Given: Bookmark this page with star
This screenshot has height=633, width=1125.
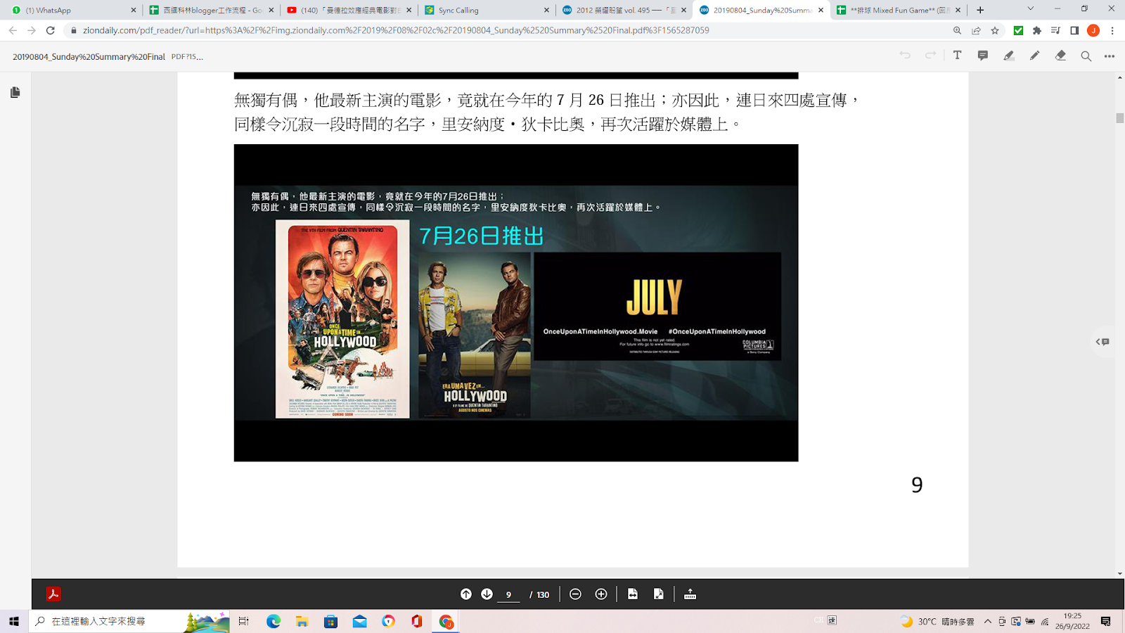Looking at the screenshot, I should 995,30.
